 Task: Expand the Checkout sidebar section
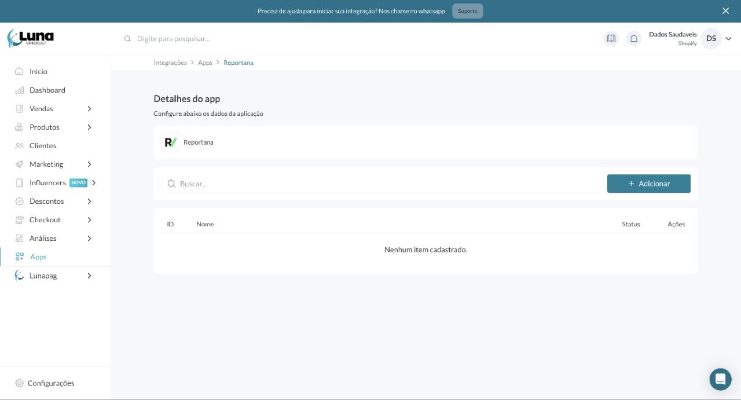[89, 220]
